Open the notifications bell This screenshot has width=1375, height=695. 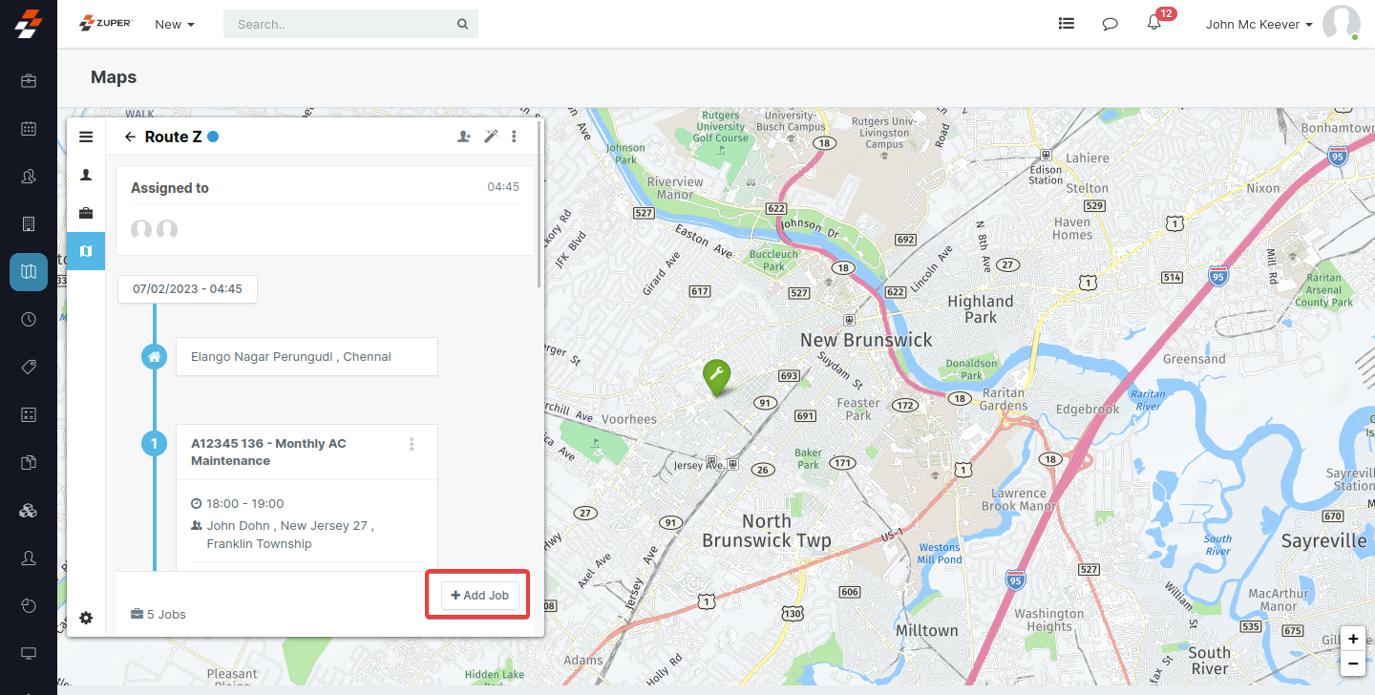[1154, 24]
